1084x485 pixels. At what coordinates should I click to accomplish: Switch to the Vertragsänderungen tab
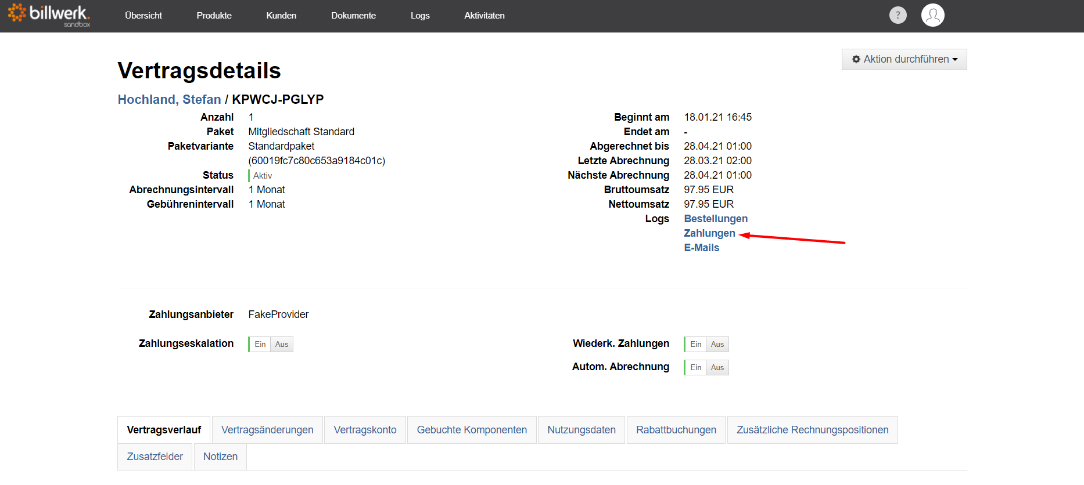267,430
